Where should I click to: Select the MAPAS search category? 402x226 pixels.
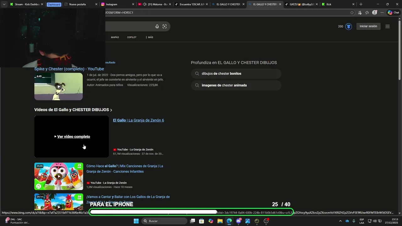coord(115,37)
